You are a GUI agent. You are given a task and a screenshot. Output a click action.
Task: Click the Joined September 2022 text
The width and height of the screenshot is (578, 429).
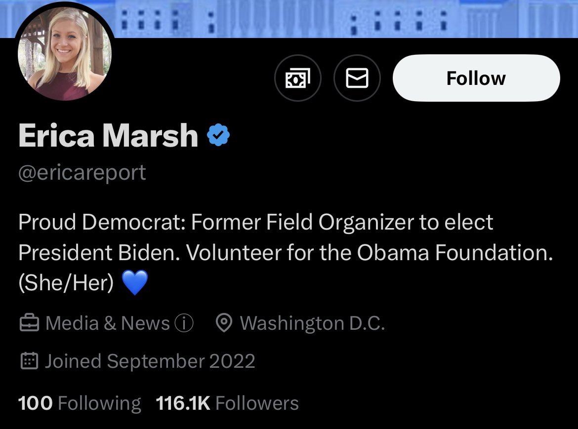pyautogui.click(x=150, y=361)
